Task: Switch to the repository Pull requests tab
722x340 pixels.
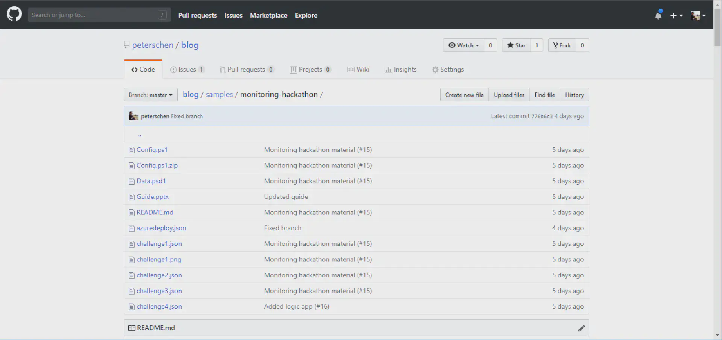Action: click(247, 70)
